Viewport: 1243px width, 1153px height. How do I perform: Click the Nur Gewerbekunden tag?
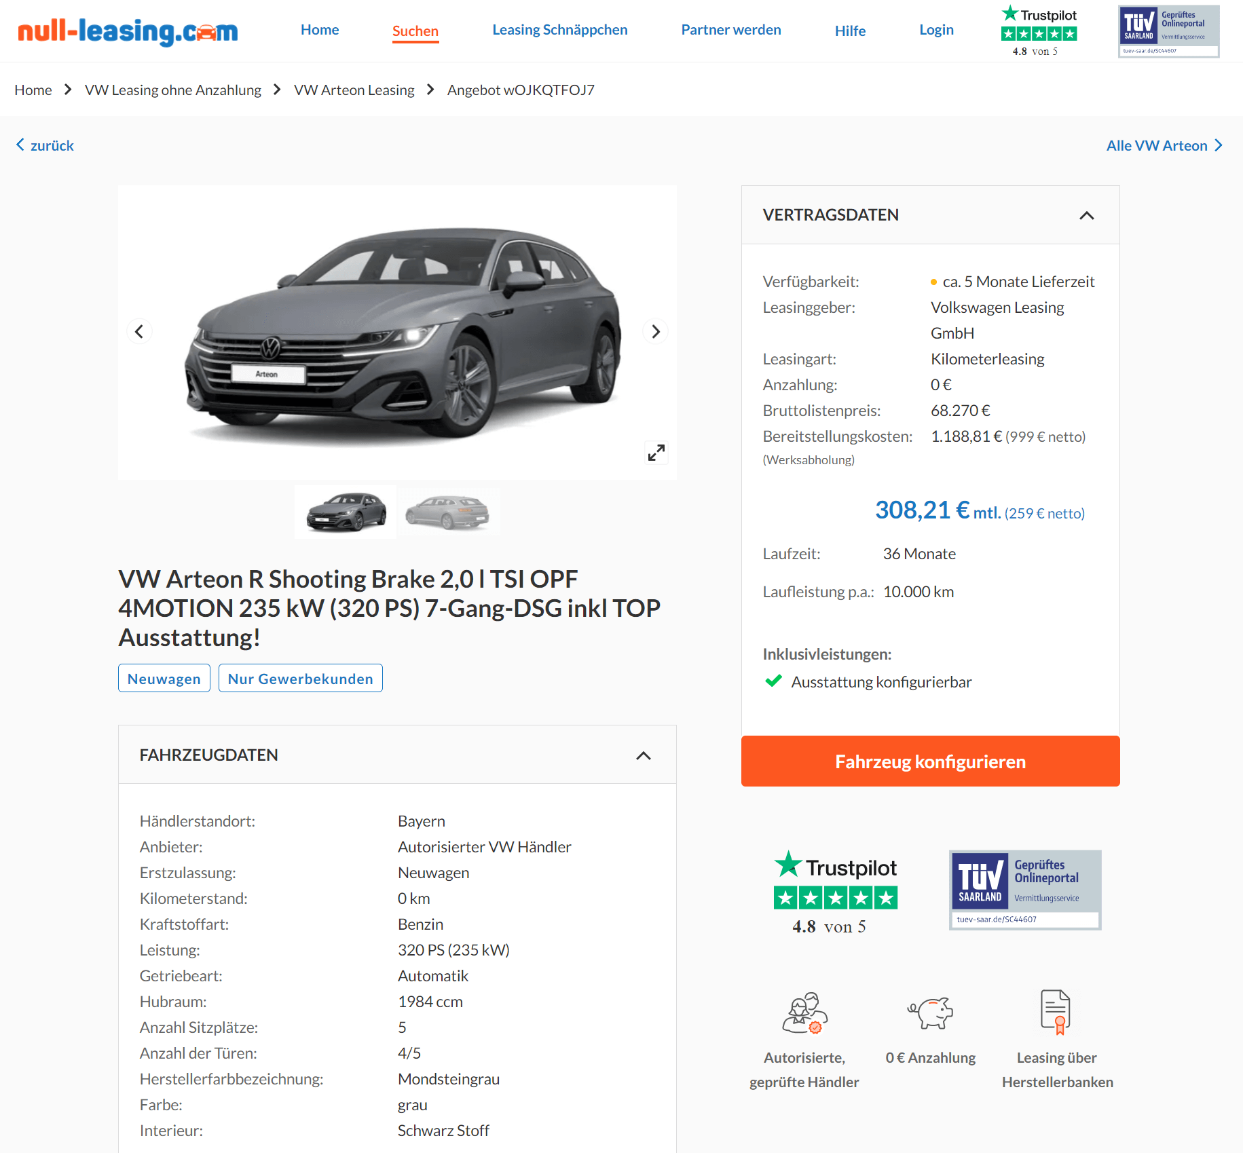(301, 678)
